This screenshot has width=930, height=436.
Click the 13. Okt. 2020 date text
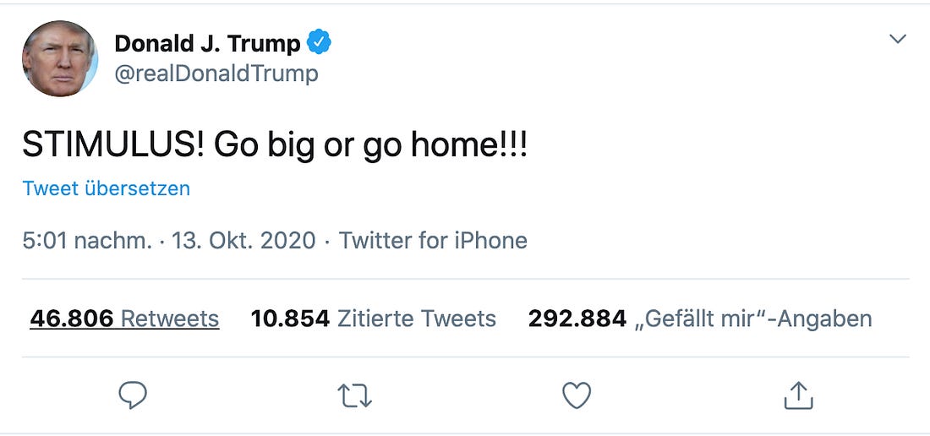243,241
